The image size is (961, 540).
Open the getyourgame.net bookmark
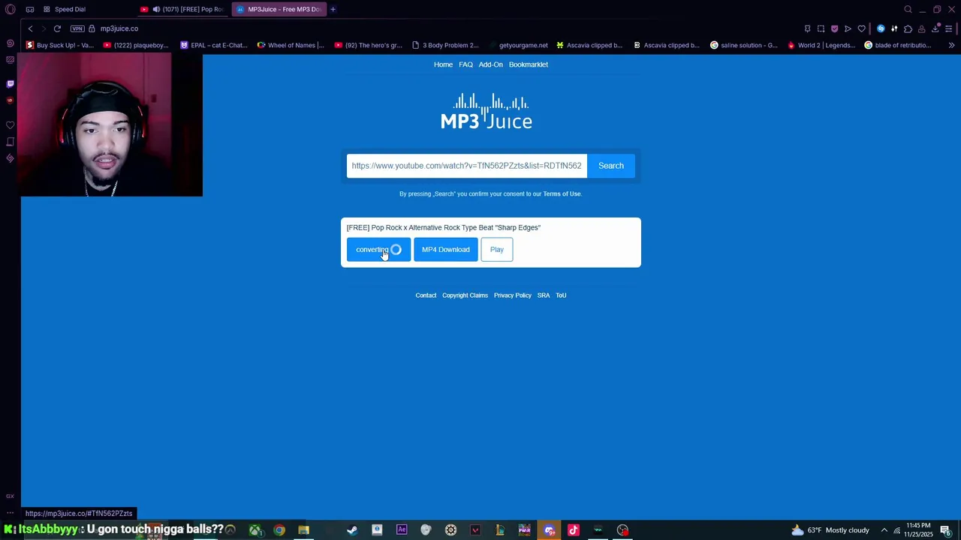[x=518, y=45]
